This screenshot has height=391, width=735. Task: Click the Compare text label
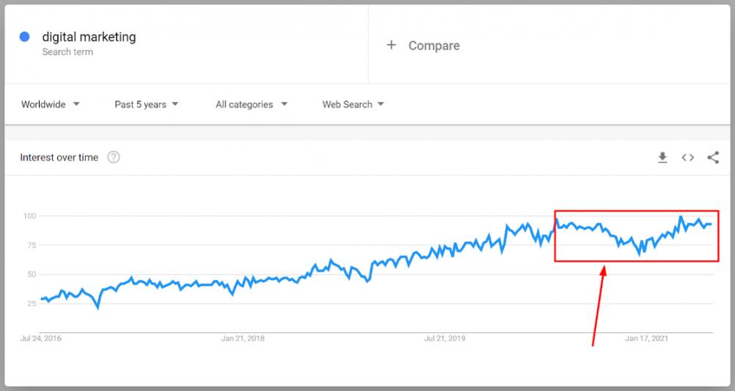pos(434,45)
